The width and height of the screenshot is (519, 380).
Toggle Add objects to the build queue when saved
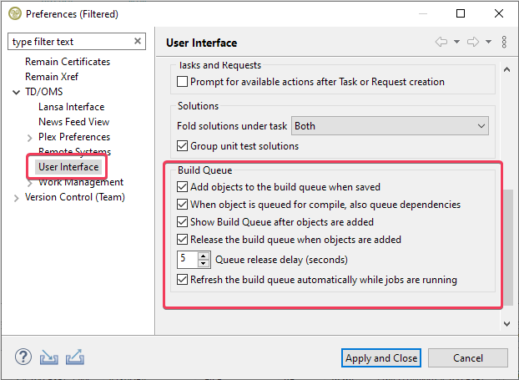pyautogui.click(x=184, y=187)
